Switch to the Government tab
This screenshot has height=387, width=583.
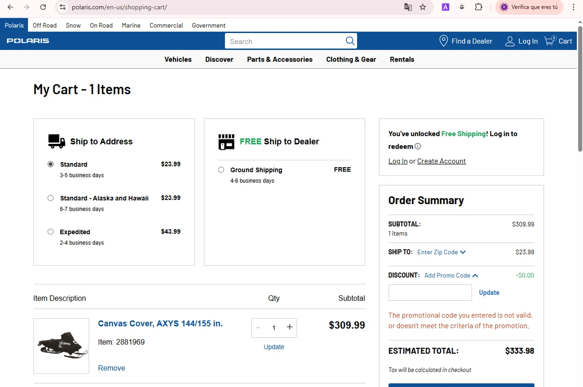coord(209,25)
